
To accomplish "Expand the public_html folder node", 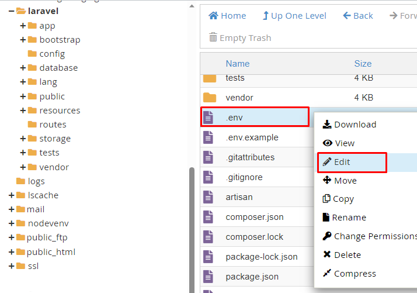I will coord(11,251).
